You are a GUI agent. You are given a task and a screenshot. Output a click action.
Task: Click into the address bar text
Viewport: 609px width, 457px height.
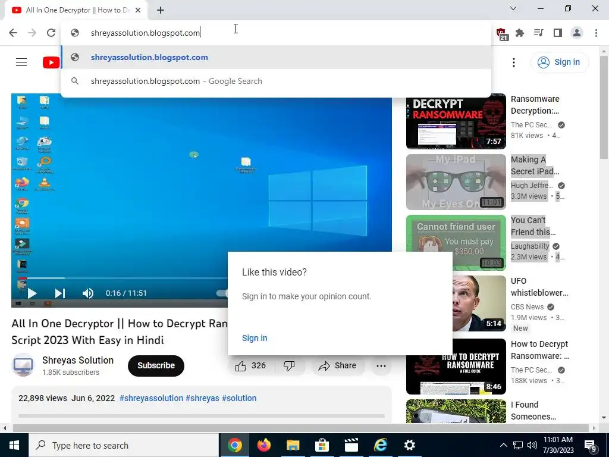146,33
